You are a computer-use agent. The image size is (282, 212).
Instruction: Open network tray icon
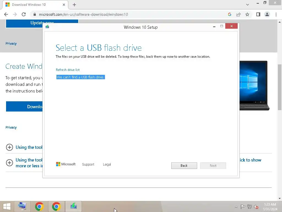tap(250, 206)
